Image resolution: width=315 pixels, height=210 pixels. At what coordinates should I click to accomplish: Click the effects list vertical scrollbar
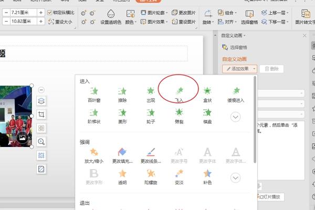tap(255, 121)
